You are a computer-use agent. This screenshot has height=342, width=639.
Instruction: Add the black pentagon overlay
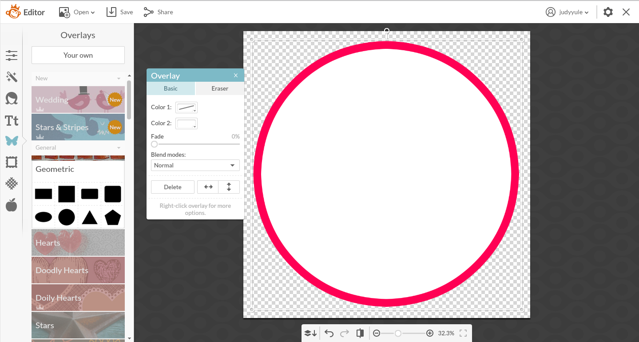click(113, 217)
